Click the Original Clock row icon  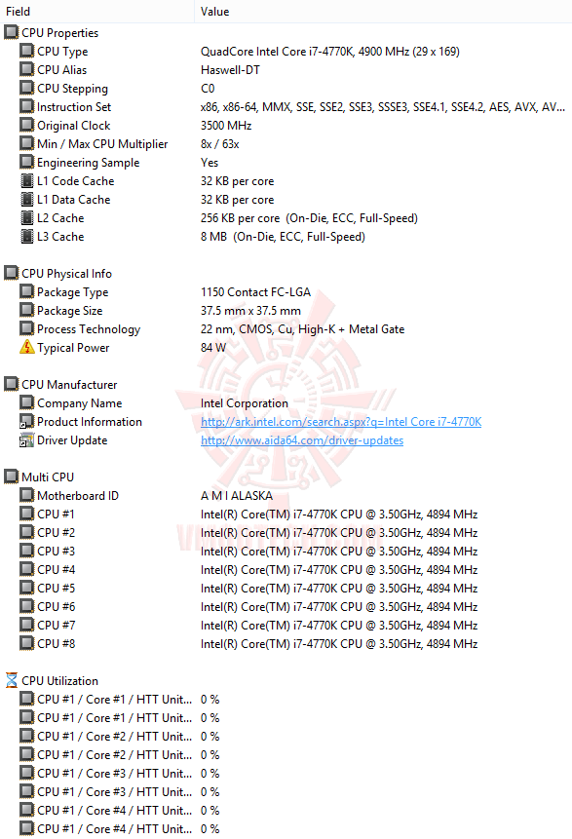(x=26, y=125)
